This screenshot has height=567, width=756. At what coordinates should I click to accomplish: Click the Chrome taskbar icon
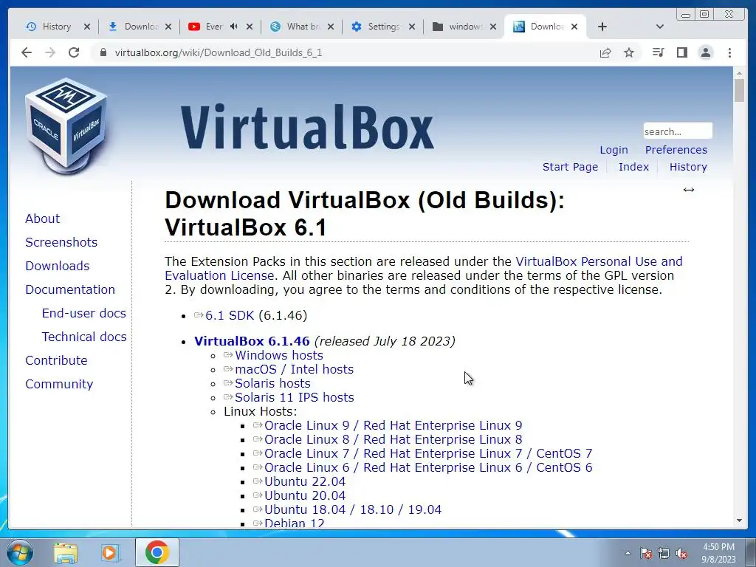pyautogui.click(x=157, y=552)
